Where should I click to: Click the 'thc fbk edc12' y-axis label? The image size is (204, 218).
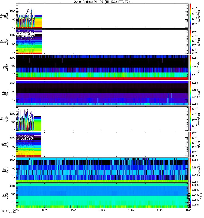[5, 170]
